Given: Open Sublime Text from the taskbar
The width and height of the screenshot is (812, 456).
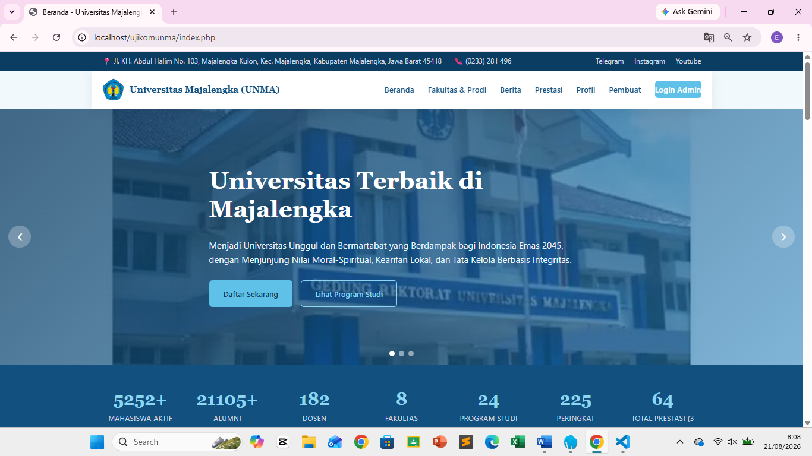Looking at the screenshot, I should (x=465, y=442).
